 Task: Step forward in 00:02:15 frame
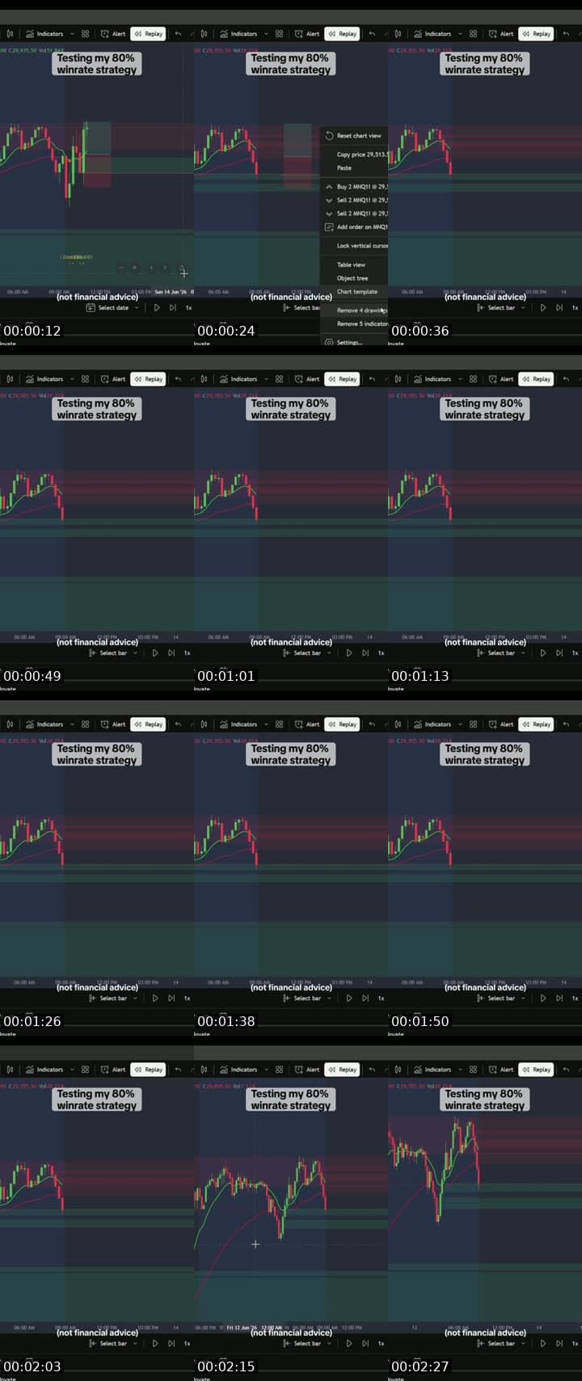(365, 1344)
